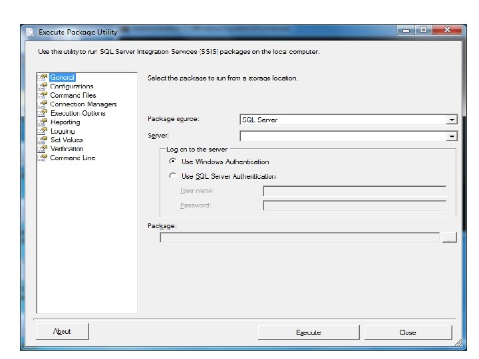
Task: Click the Set Values page icon
Action: click(43, 140)
